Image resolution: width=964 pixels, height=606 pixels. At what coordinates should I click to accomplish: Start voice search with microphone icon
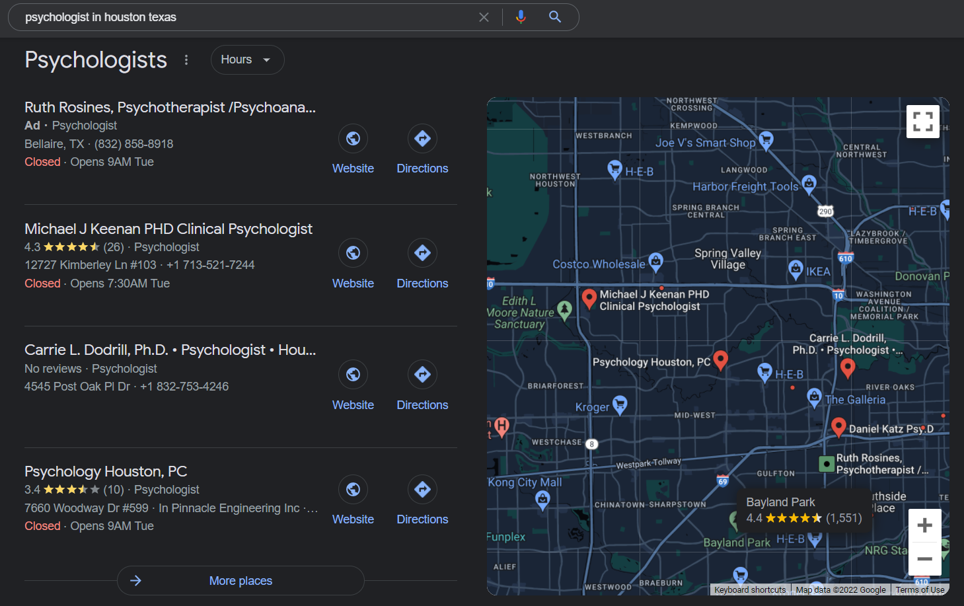(521, 17)
